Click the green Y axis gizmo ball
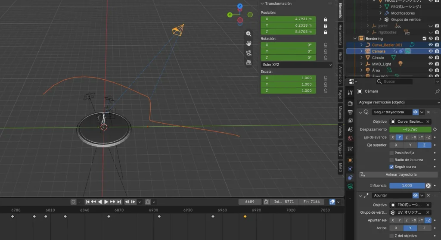The image size is (441, 240). click(230, 15)
